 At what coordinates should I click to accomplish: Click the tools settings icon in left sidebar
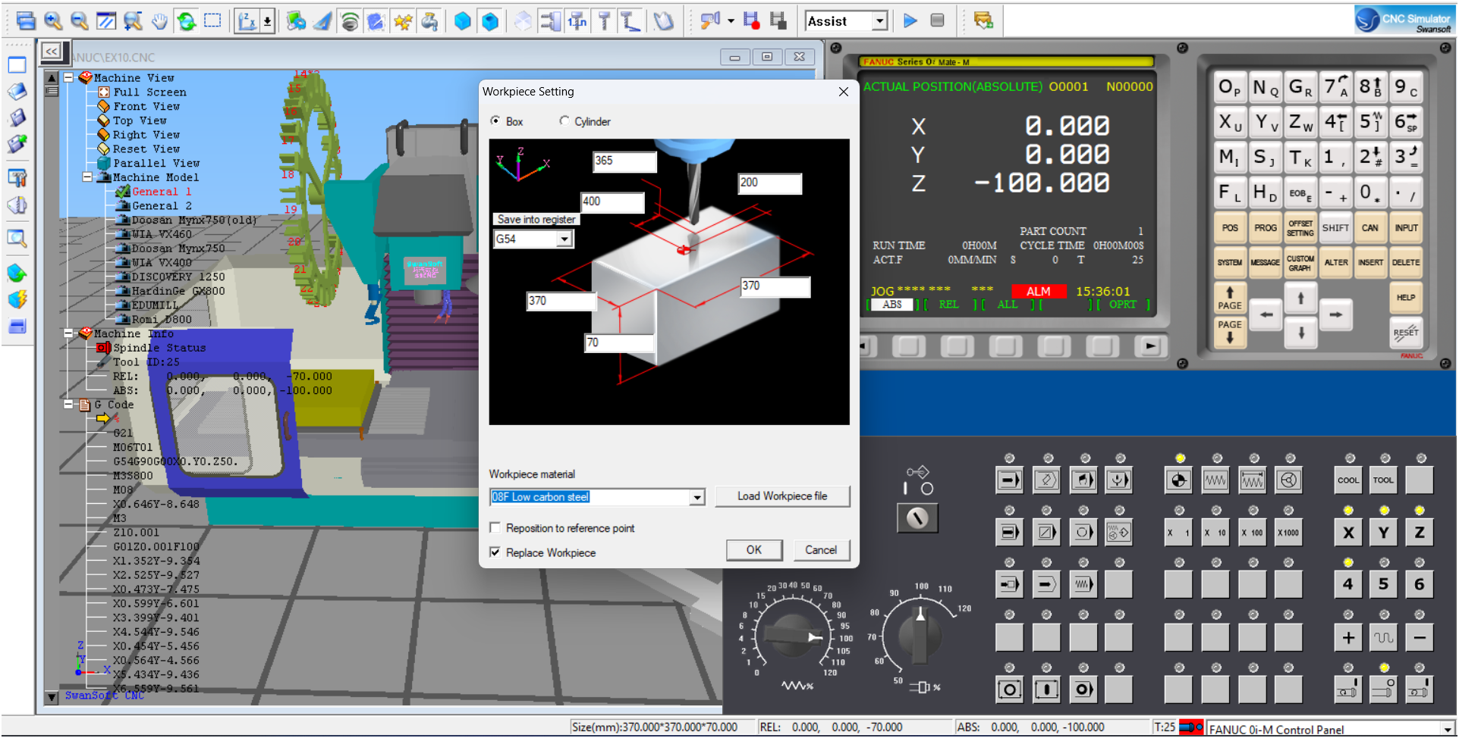[17, 178]
